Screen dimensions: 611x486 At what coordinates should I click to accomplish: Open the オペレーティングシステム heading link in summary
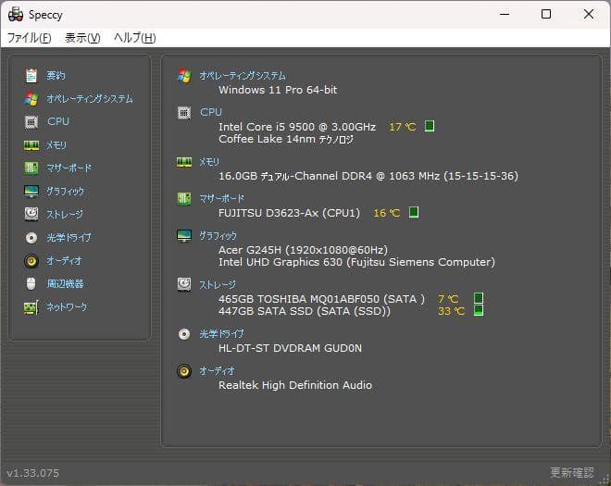pos(243,76)
